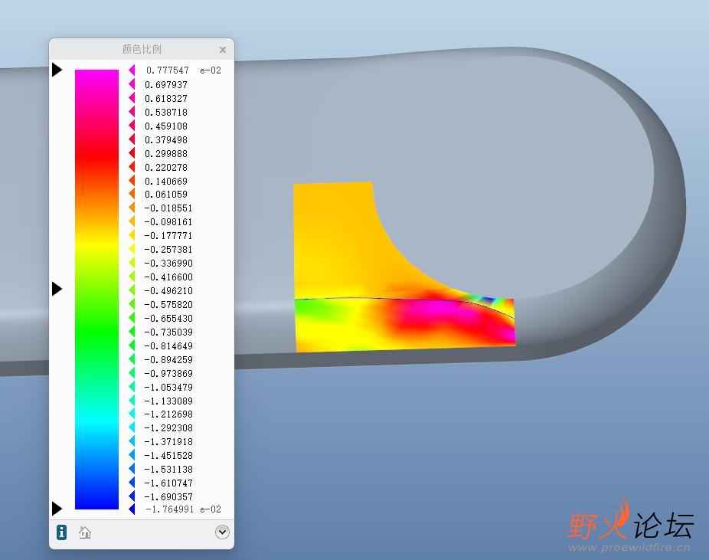Click the 颜色比例 panel title
Image resolution: width=709 pixels, height=560 pixels.
tap(142, 49)
